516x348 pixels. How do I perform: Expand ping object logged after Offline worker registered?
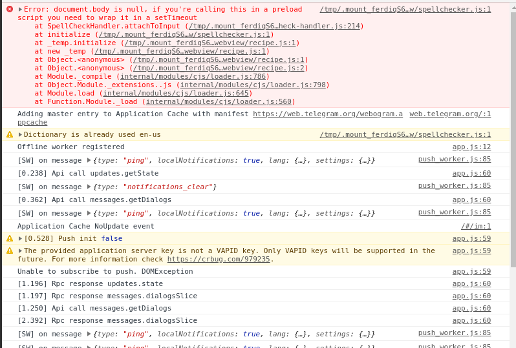pos(89,160)
